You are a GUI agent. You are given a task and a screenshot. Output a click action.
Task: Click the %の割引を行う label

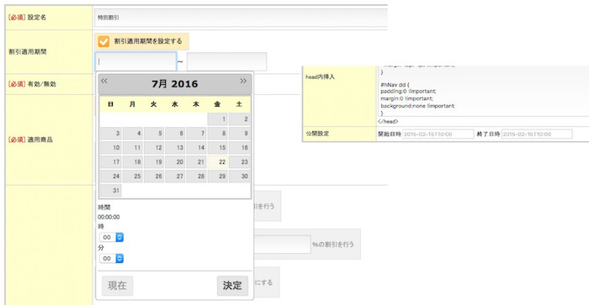coord(333,245)
